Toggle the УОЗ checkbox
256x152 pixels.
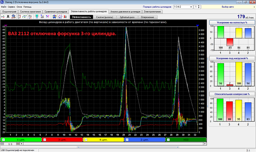pos(168,140)
